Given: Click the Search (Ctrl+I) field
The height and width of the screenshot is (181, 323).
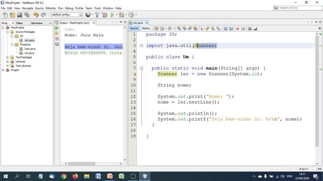Looking at the screenshot, I should click(298, 8).
